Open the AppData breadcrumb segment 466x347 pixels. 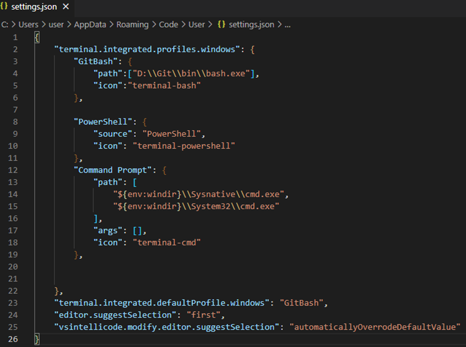pyautogui.click(x=90, y=25)
